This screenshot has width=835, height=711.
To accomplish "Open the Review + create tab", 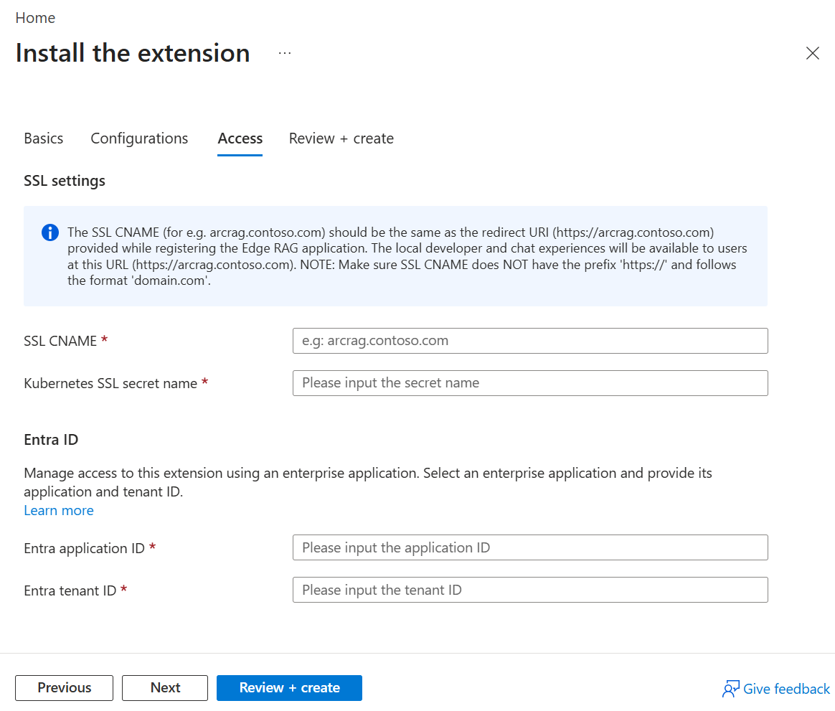I will tap(341, 138).
